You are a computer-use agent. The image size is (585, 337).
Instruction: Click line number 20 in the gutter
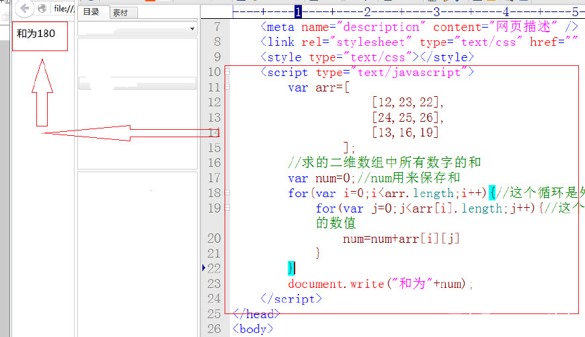tap(214, 238)
